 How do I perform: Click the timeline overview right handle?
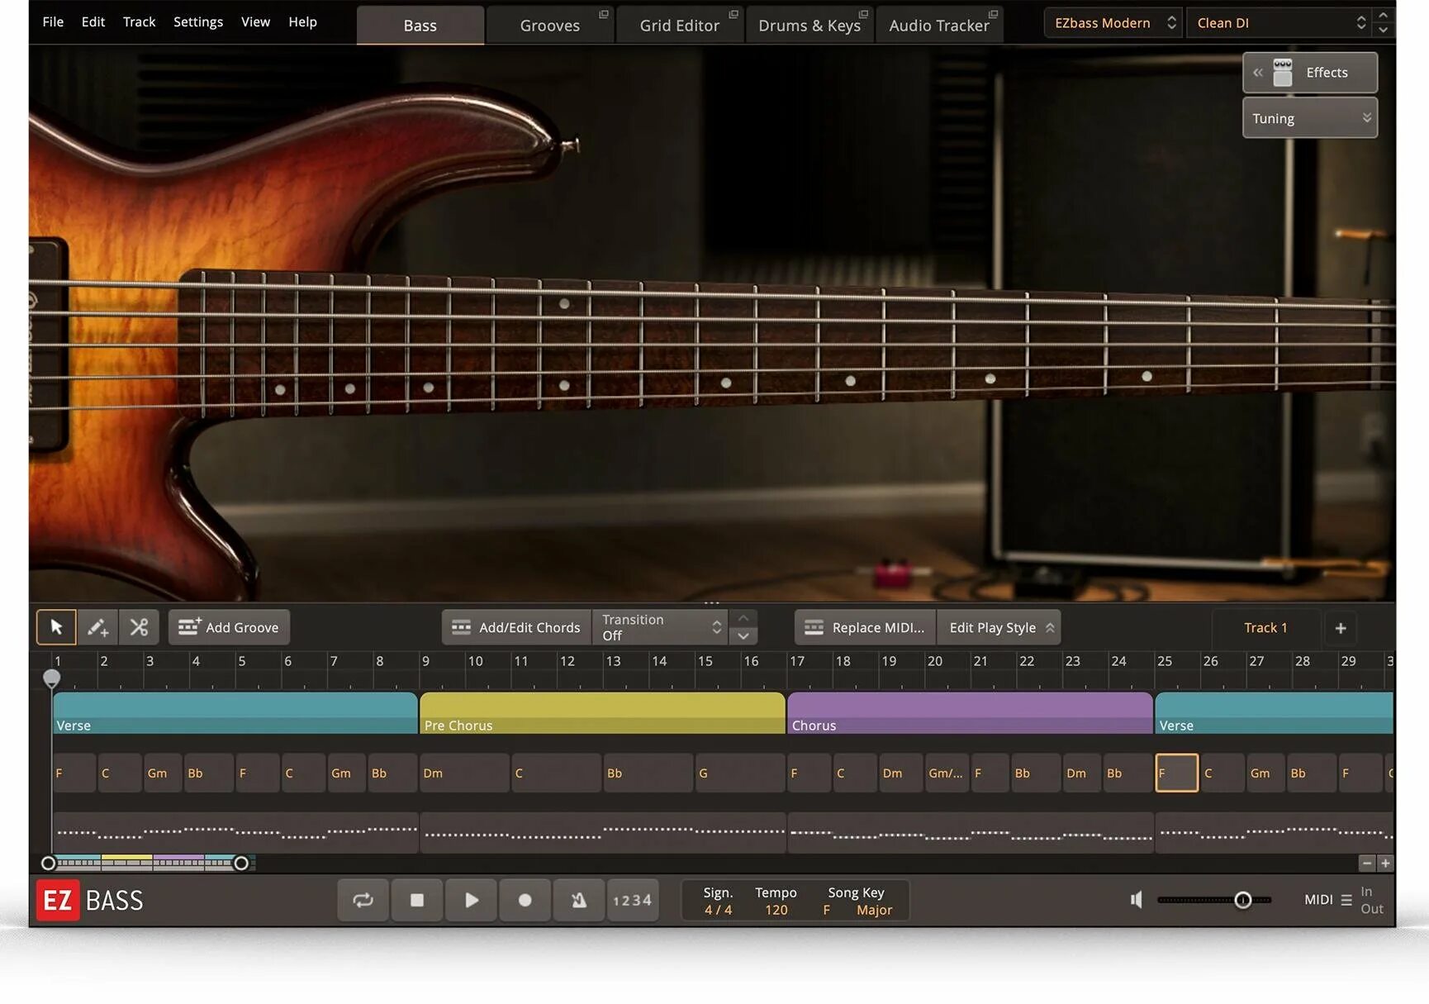click(241, 864)
